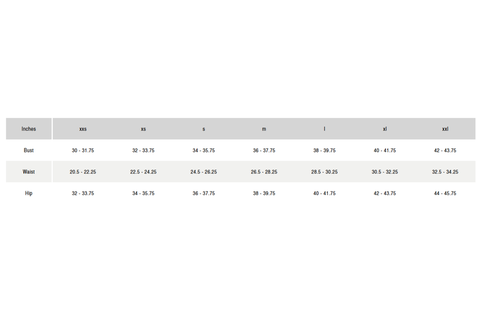The height and width of the screenshot is (318, 477).
Task: Click the xl size column header
Action: point(385,129)
